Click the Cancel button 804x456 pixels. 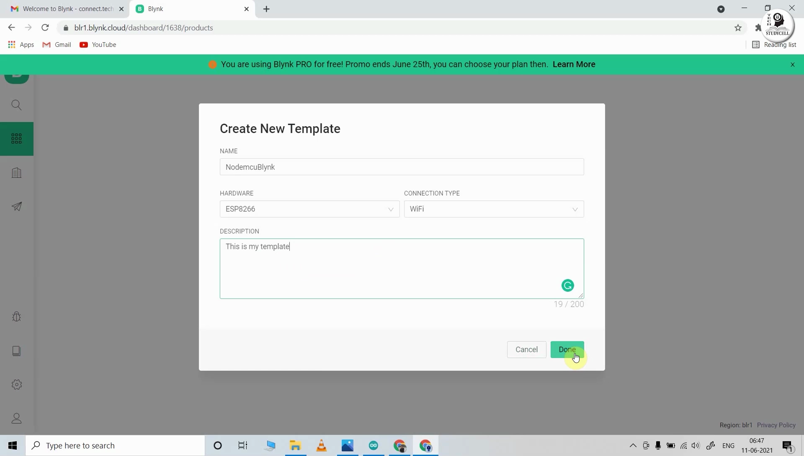tap(526, 350)
